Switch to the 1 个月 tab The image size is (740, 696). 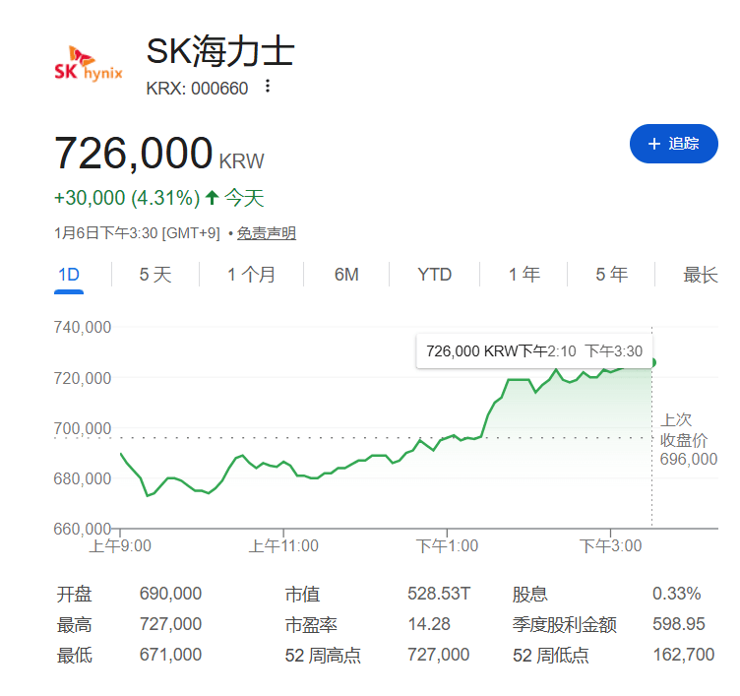coord(251,275)
